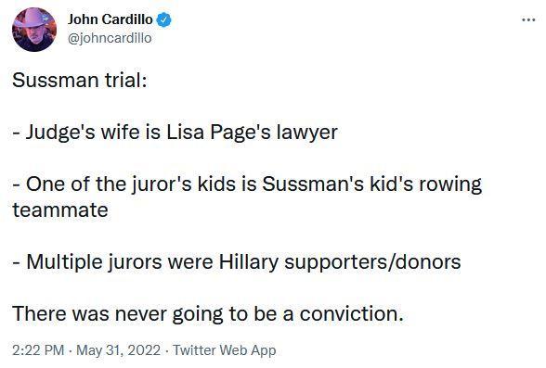Click the 2:22 PM timestamp
This screenshot has width=546, height=368.
[38, 350]
